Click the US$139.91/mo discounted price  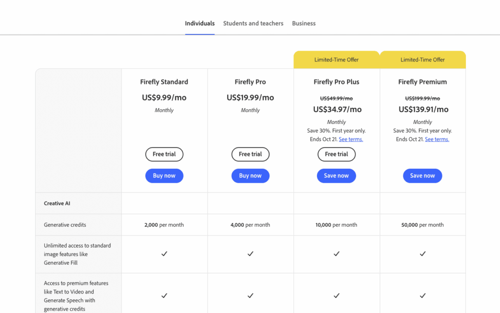tap(423, 109)
